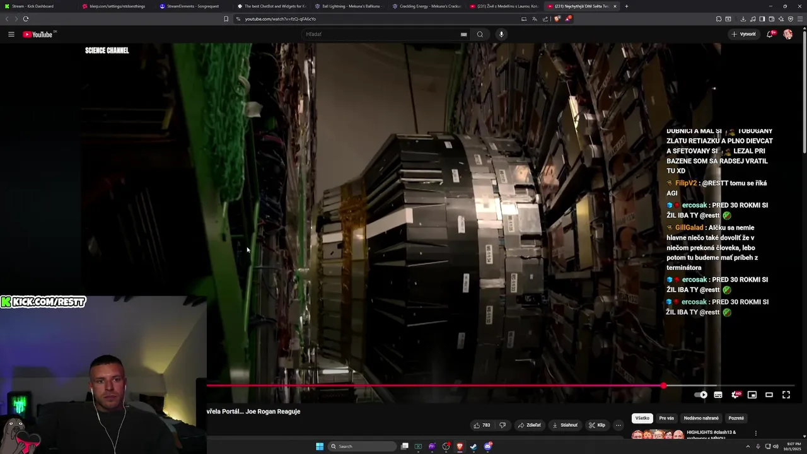Screen dimensions: 807x454
Task: Open the media control music note icon
Action: [752, 19]
